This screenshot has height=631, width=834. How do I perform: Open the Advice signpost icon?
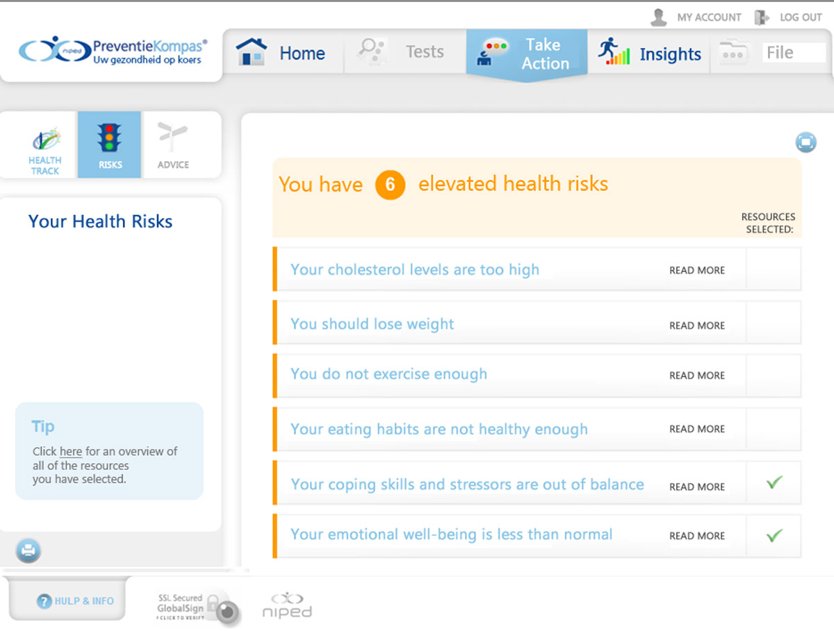point(173,145)
